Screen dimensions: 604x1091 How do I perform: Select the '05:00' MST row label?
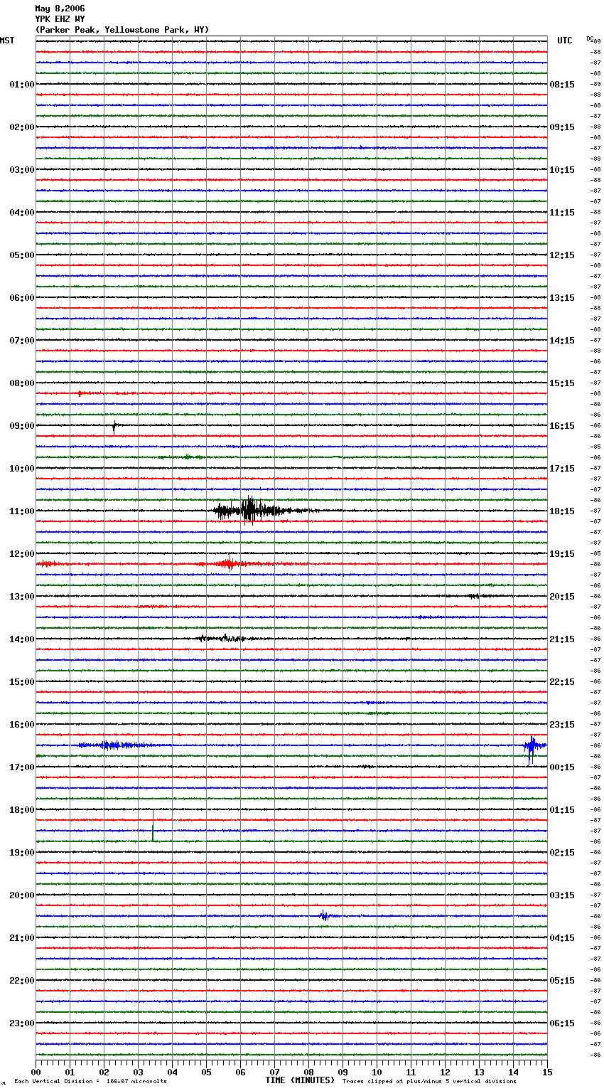tap(22, 255)
